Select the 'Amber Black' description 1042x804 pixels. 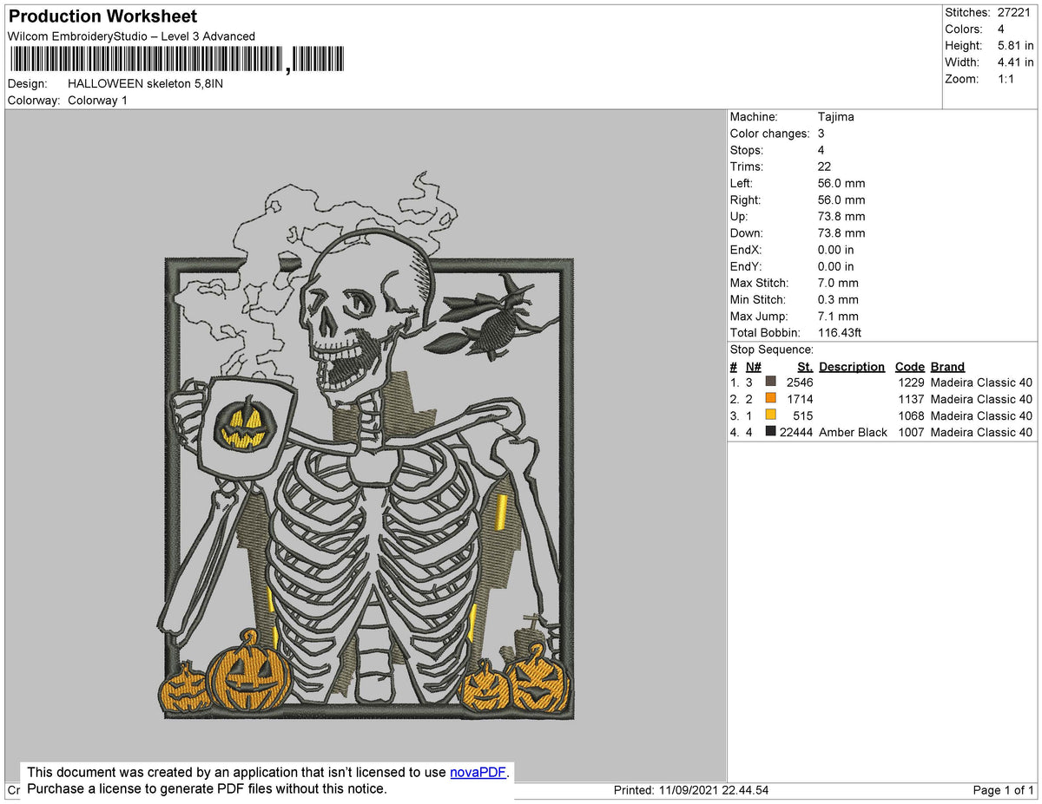[x=853, y=432]
